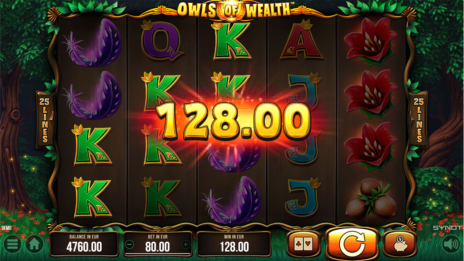Spin the reels with the orange arrow button

[352, 244]
